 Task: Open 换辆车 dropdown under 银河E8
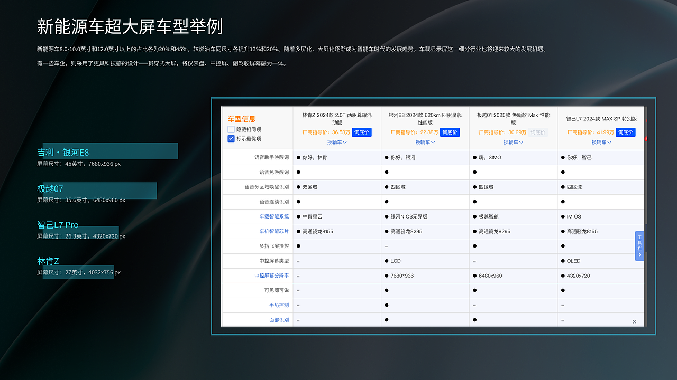425,142
